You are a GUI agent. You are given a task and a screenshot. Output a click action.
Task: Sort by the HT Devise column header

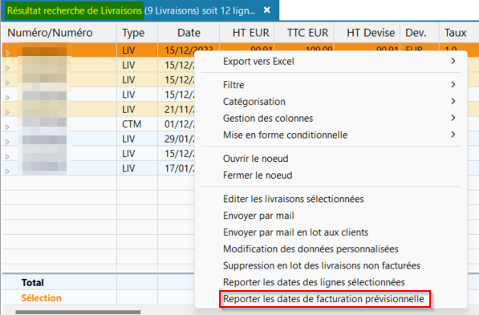click(x=367, y=33)
